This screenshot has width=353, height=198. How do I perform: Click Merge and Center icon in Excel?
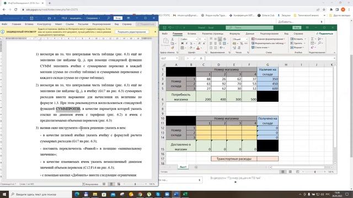tap(225, 43)
